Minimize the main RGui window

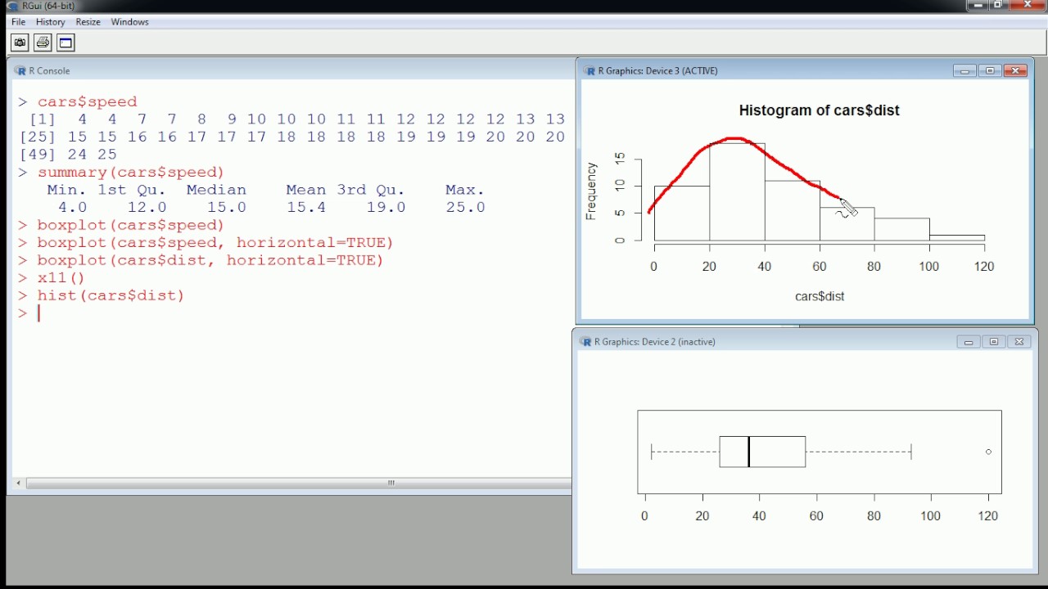978,5
